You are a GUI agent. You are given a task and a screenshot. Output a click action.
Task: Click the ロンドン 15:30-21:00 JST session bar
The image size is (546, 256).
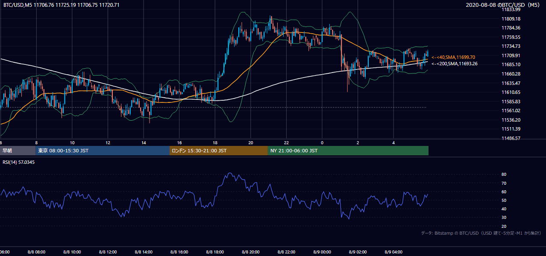219,151
